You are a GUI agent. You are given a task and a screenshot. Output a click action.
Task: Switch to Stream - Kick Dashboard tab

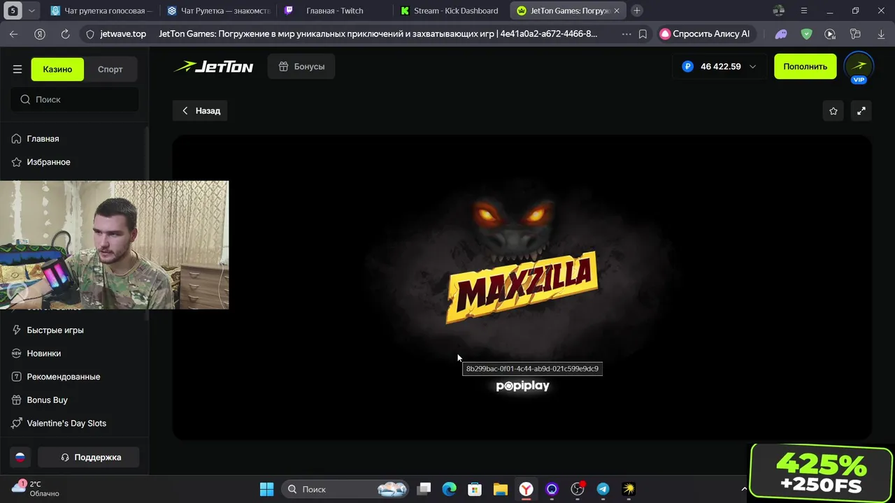[451, 10]
